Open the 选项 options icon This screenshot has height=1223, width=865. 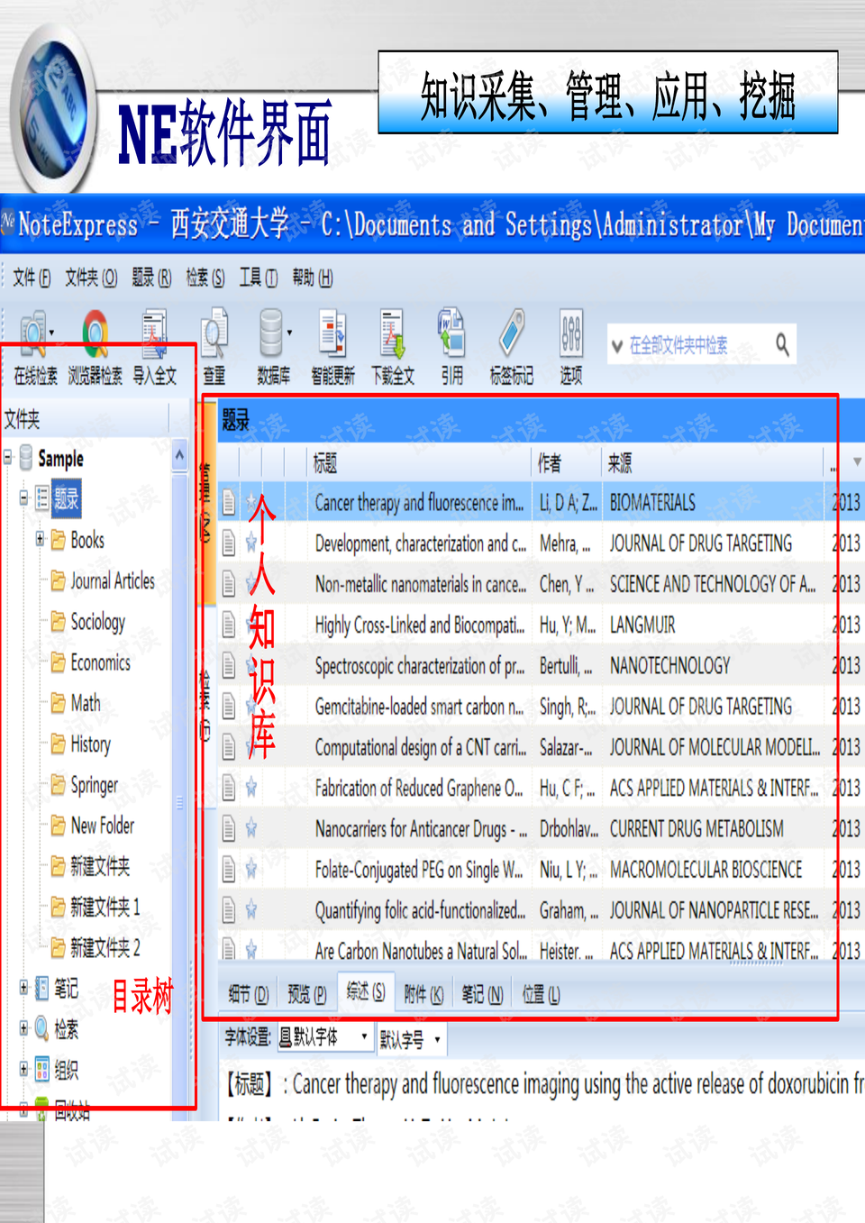(x=571, y=335)
